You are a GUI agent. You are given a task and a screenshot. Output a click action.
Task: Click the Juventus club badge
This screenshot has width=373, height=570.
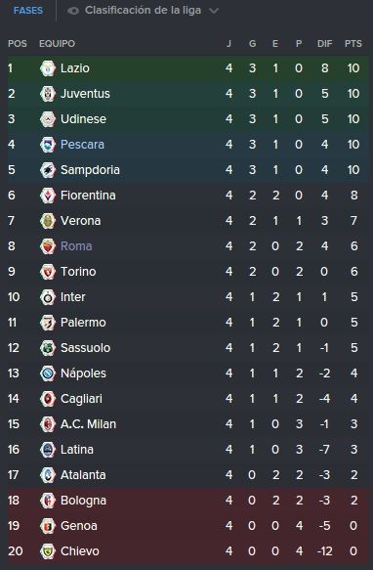(x=48, y=94)
